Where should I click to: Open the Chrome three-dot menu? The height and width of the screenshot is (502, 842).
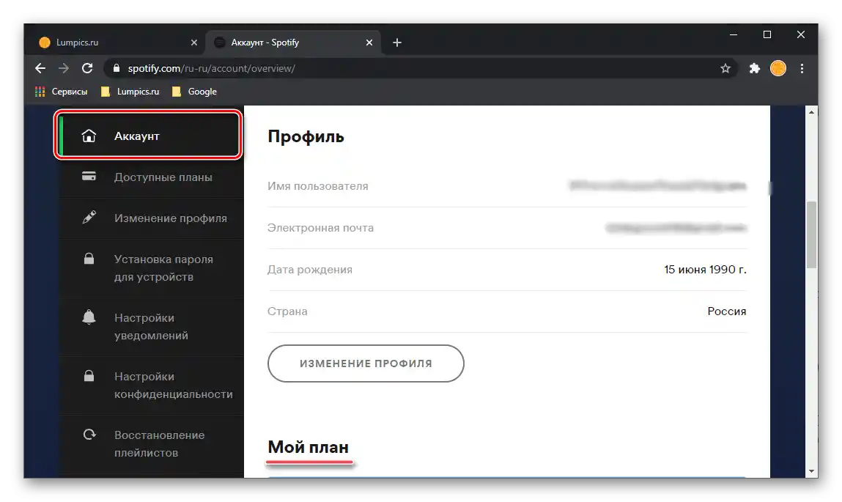point(802,68)
